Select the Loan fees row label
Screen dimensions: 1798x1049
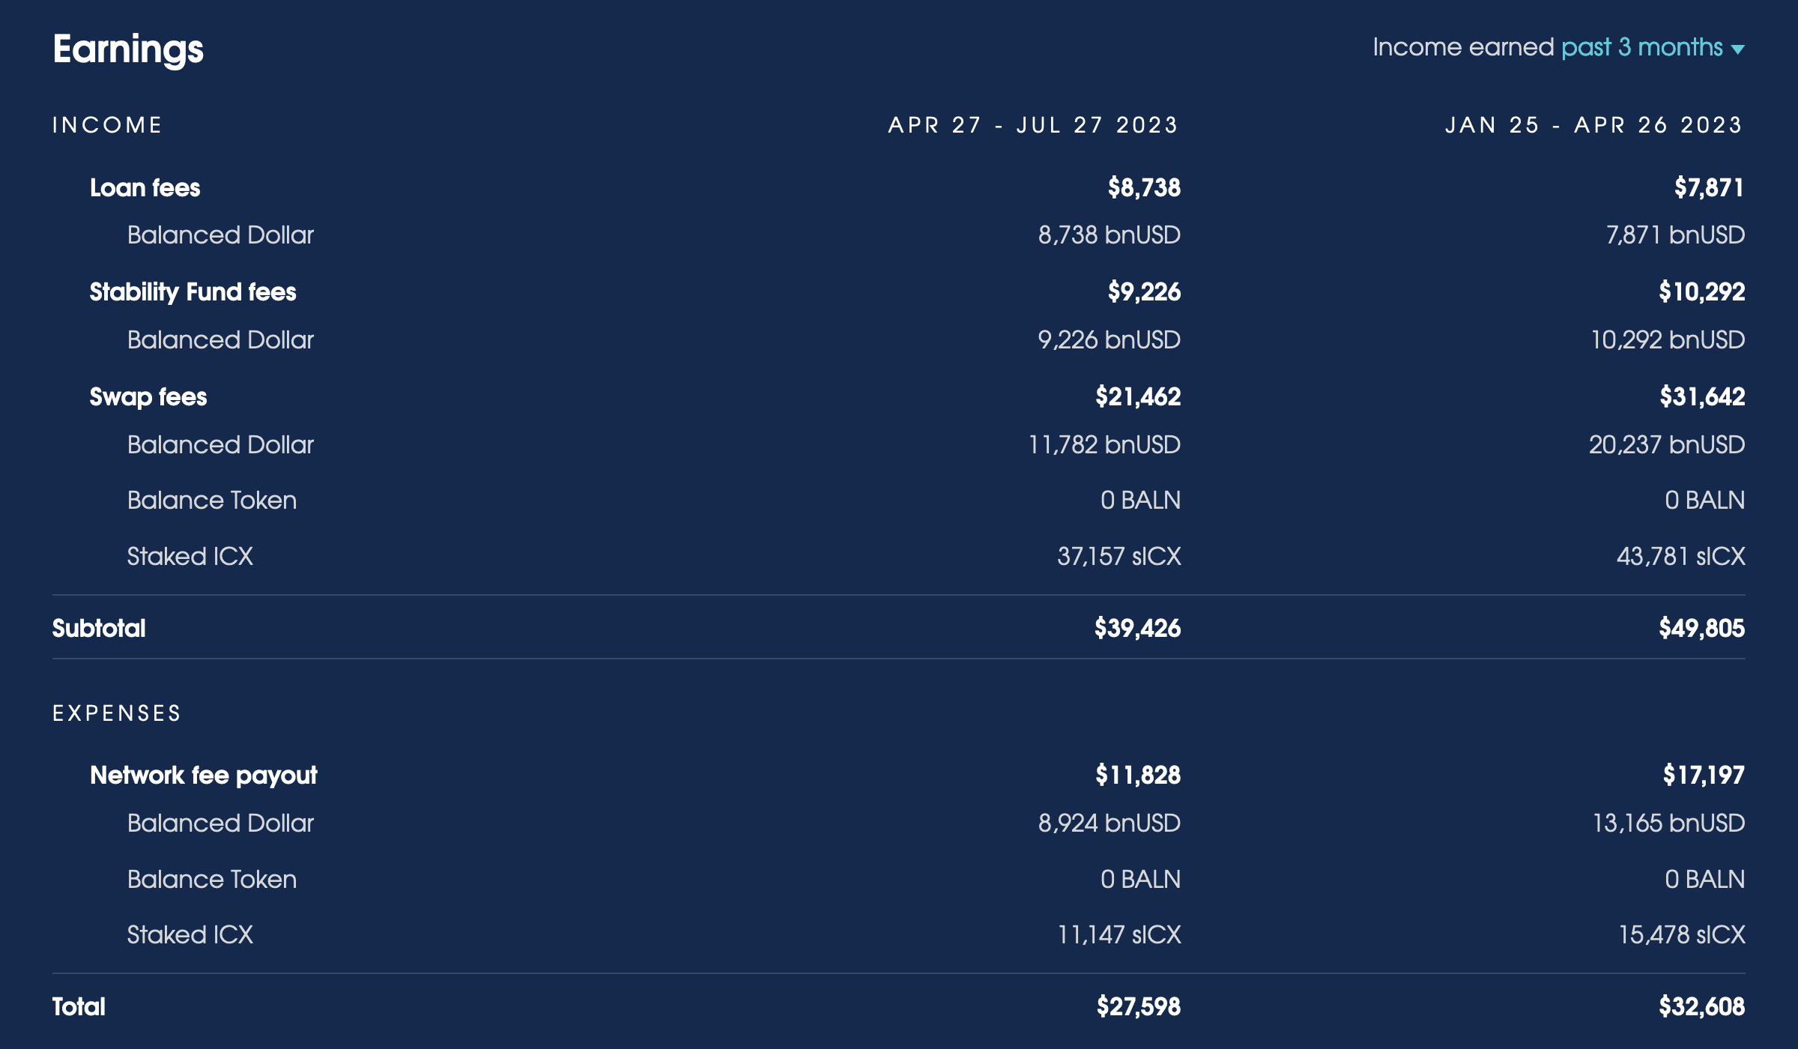pyautogui.click(x=145, y=187)
